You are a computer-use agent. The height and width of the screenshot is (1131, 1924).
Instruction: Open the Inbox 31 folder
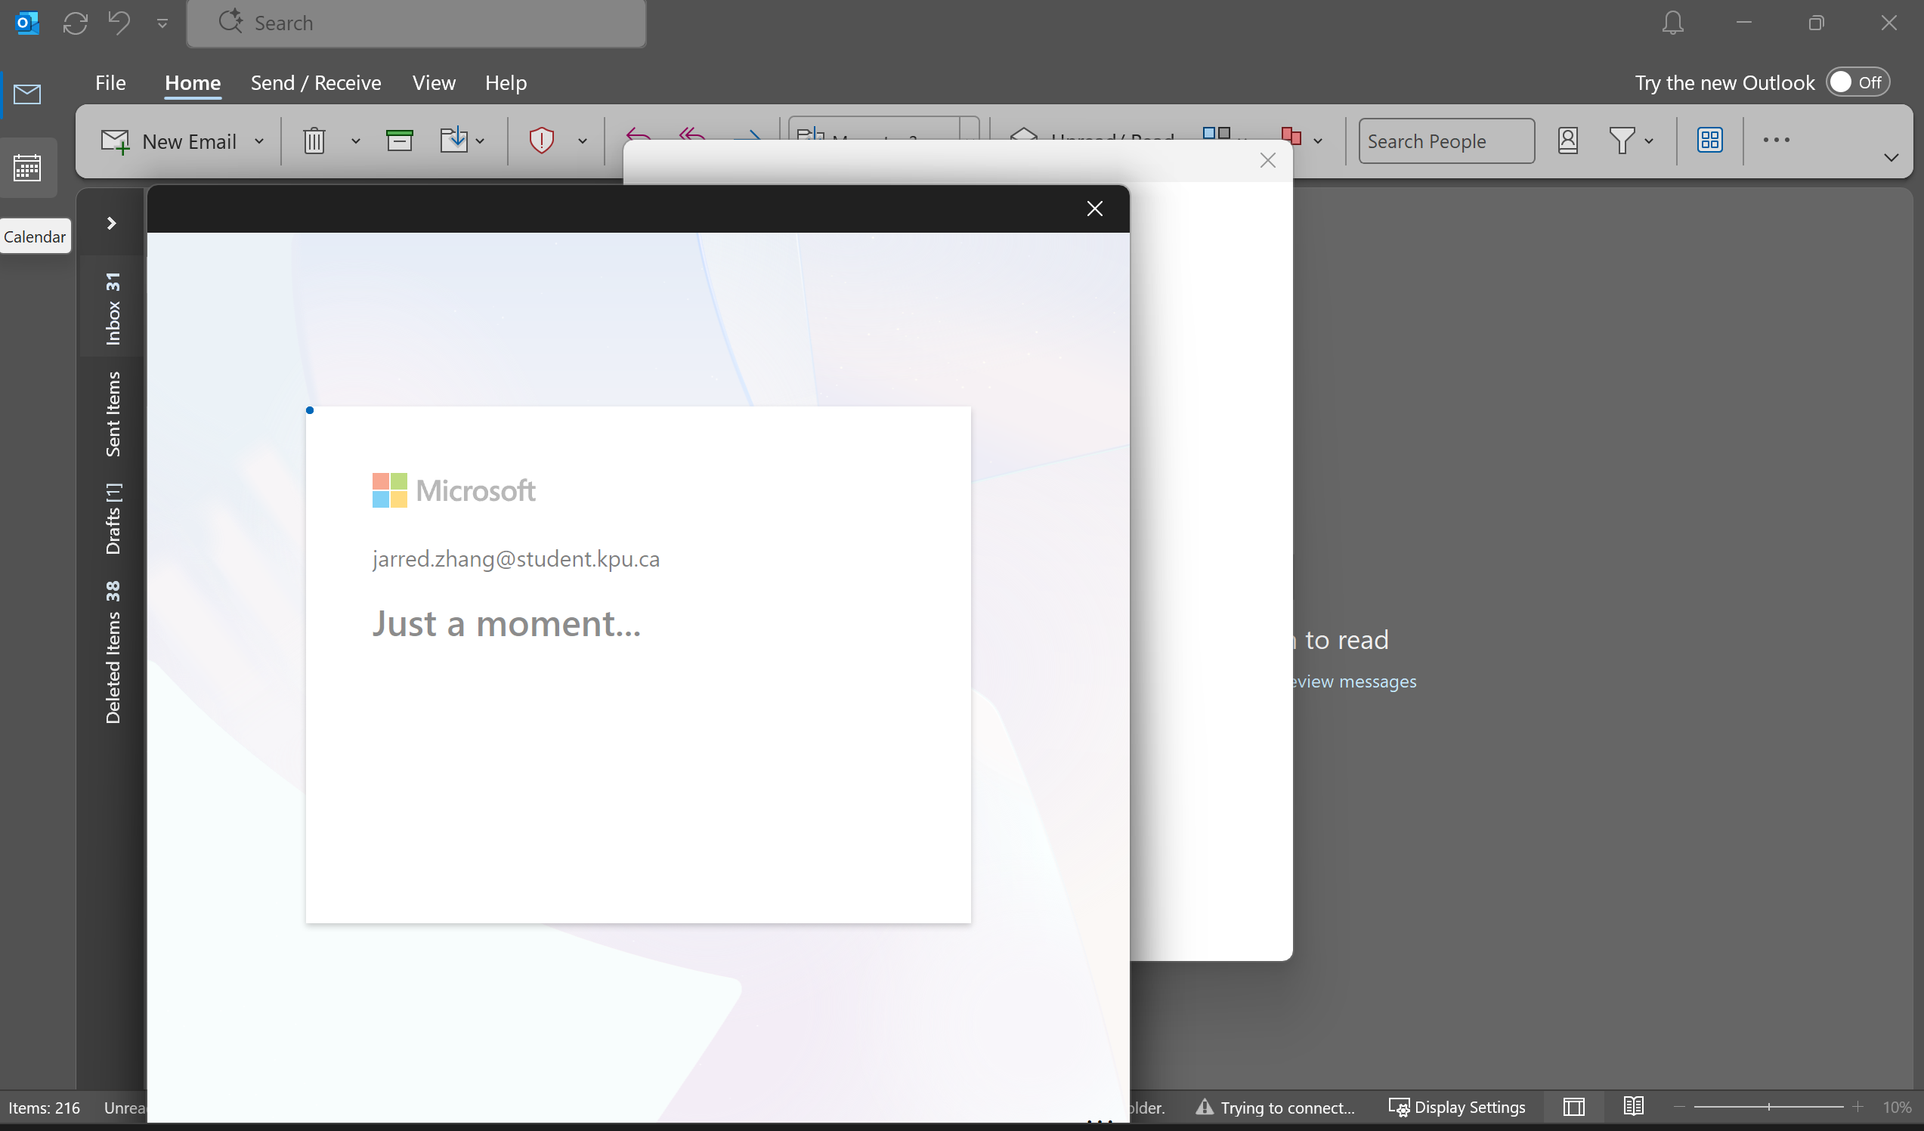pyautogui.click(x=113, y=308)
